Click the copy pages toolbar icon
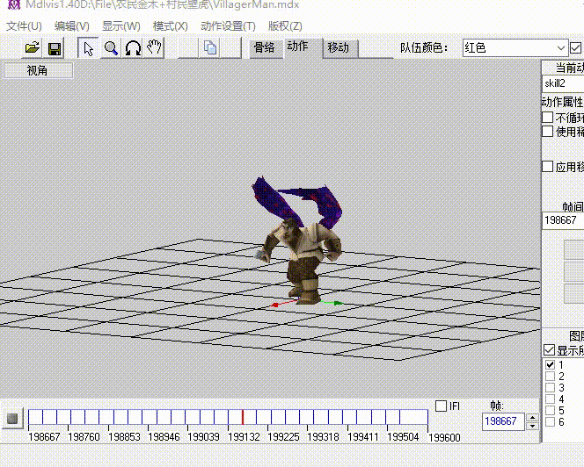584x467 pixels. pos(210,48)
